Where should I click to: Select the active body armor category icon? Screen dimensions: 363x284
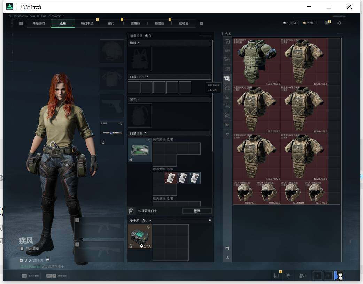227,78
